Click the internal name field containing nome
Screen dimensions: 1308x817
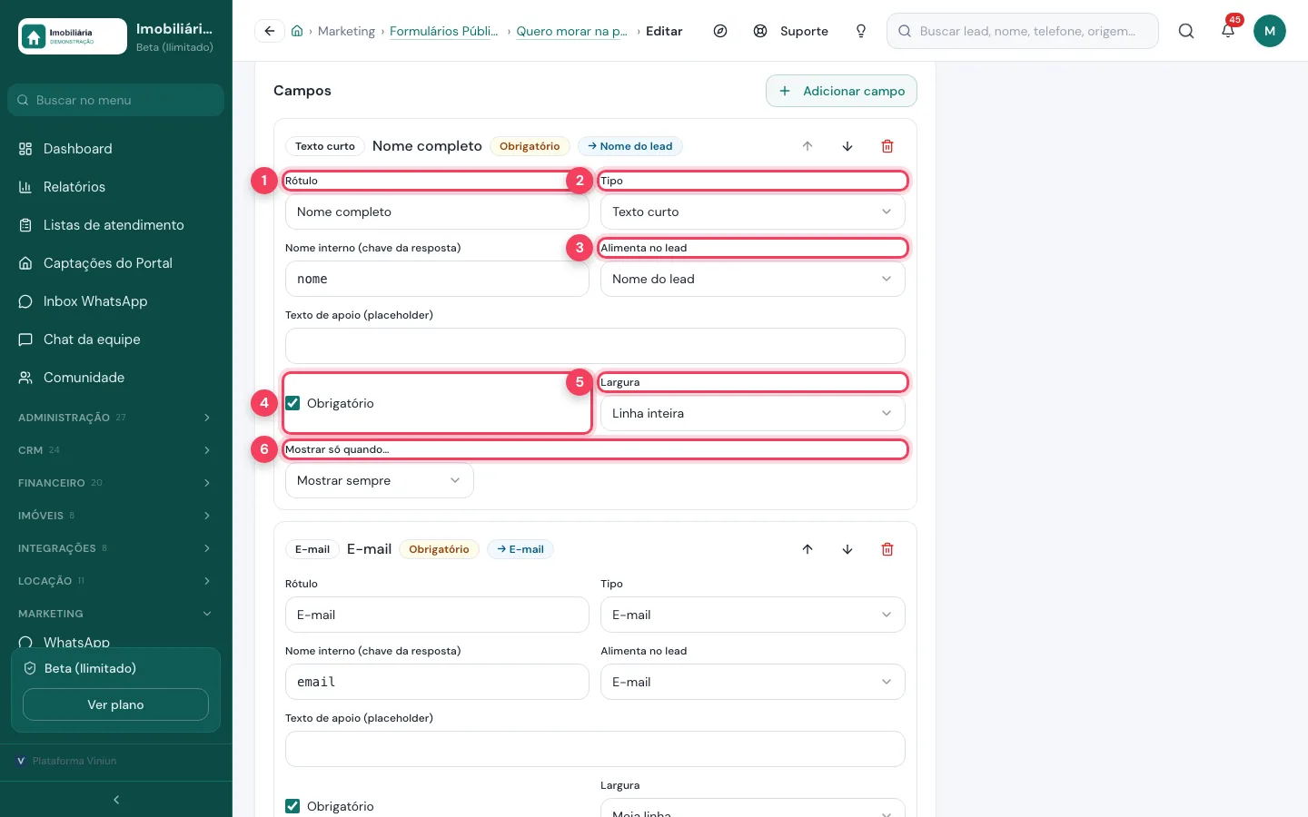point(437,279)
